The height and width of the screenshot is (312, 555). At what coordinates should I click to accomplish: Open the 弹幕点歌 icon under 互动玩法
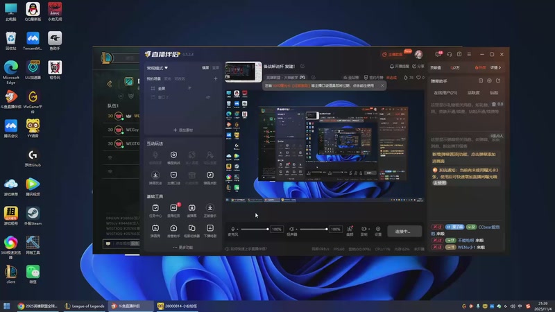(210, 175)
